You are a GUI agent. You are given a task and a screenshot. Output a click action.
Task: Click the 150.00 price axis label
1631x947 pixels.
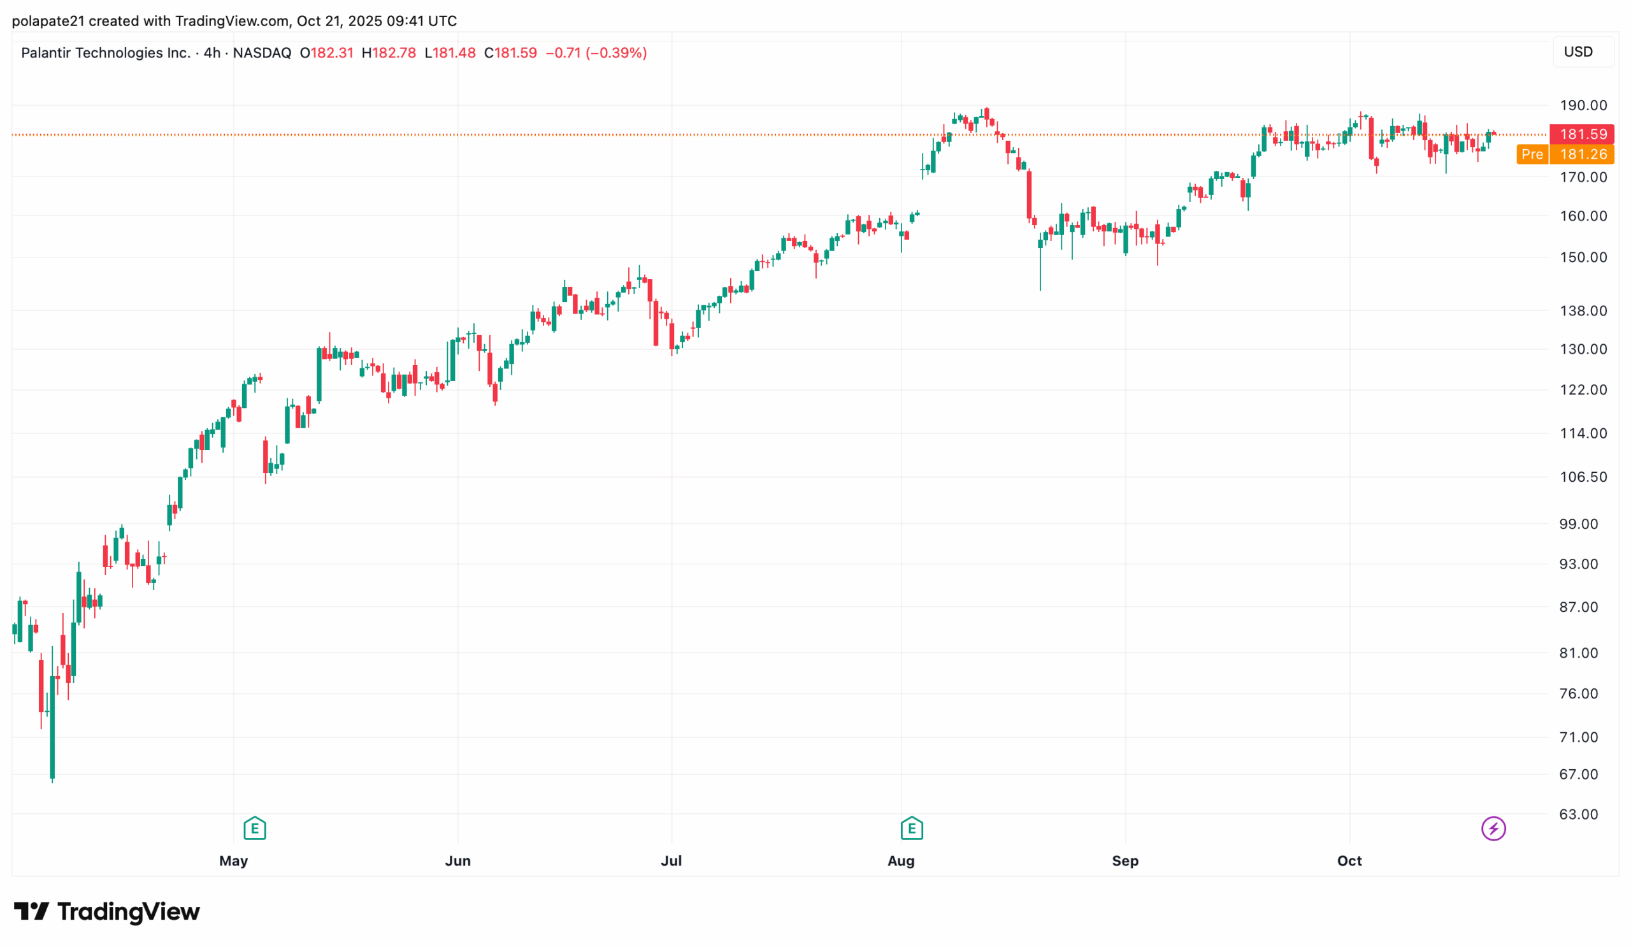tap(1583, 257)
